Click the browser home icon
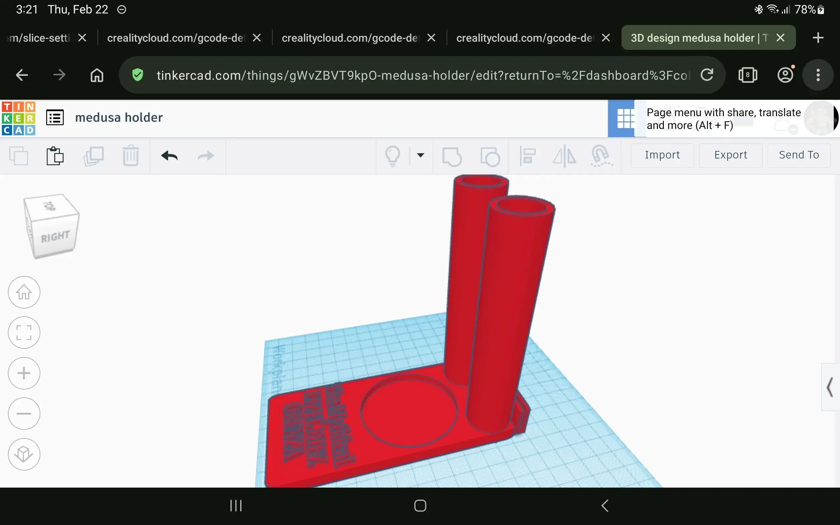The image size is (840, 525). 97,75
